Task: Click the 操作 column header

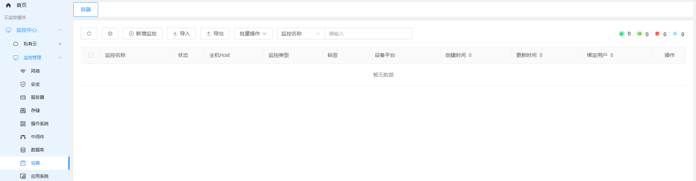Action: (x=670, y=55)
